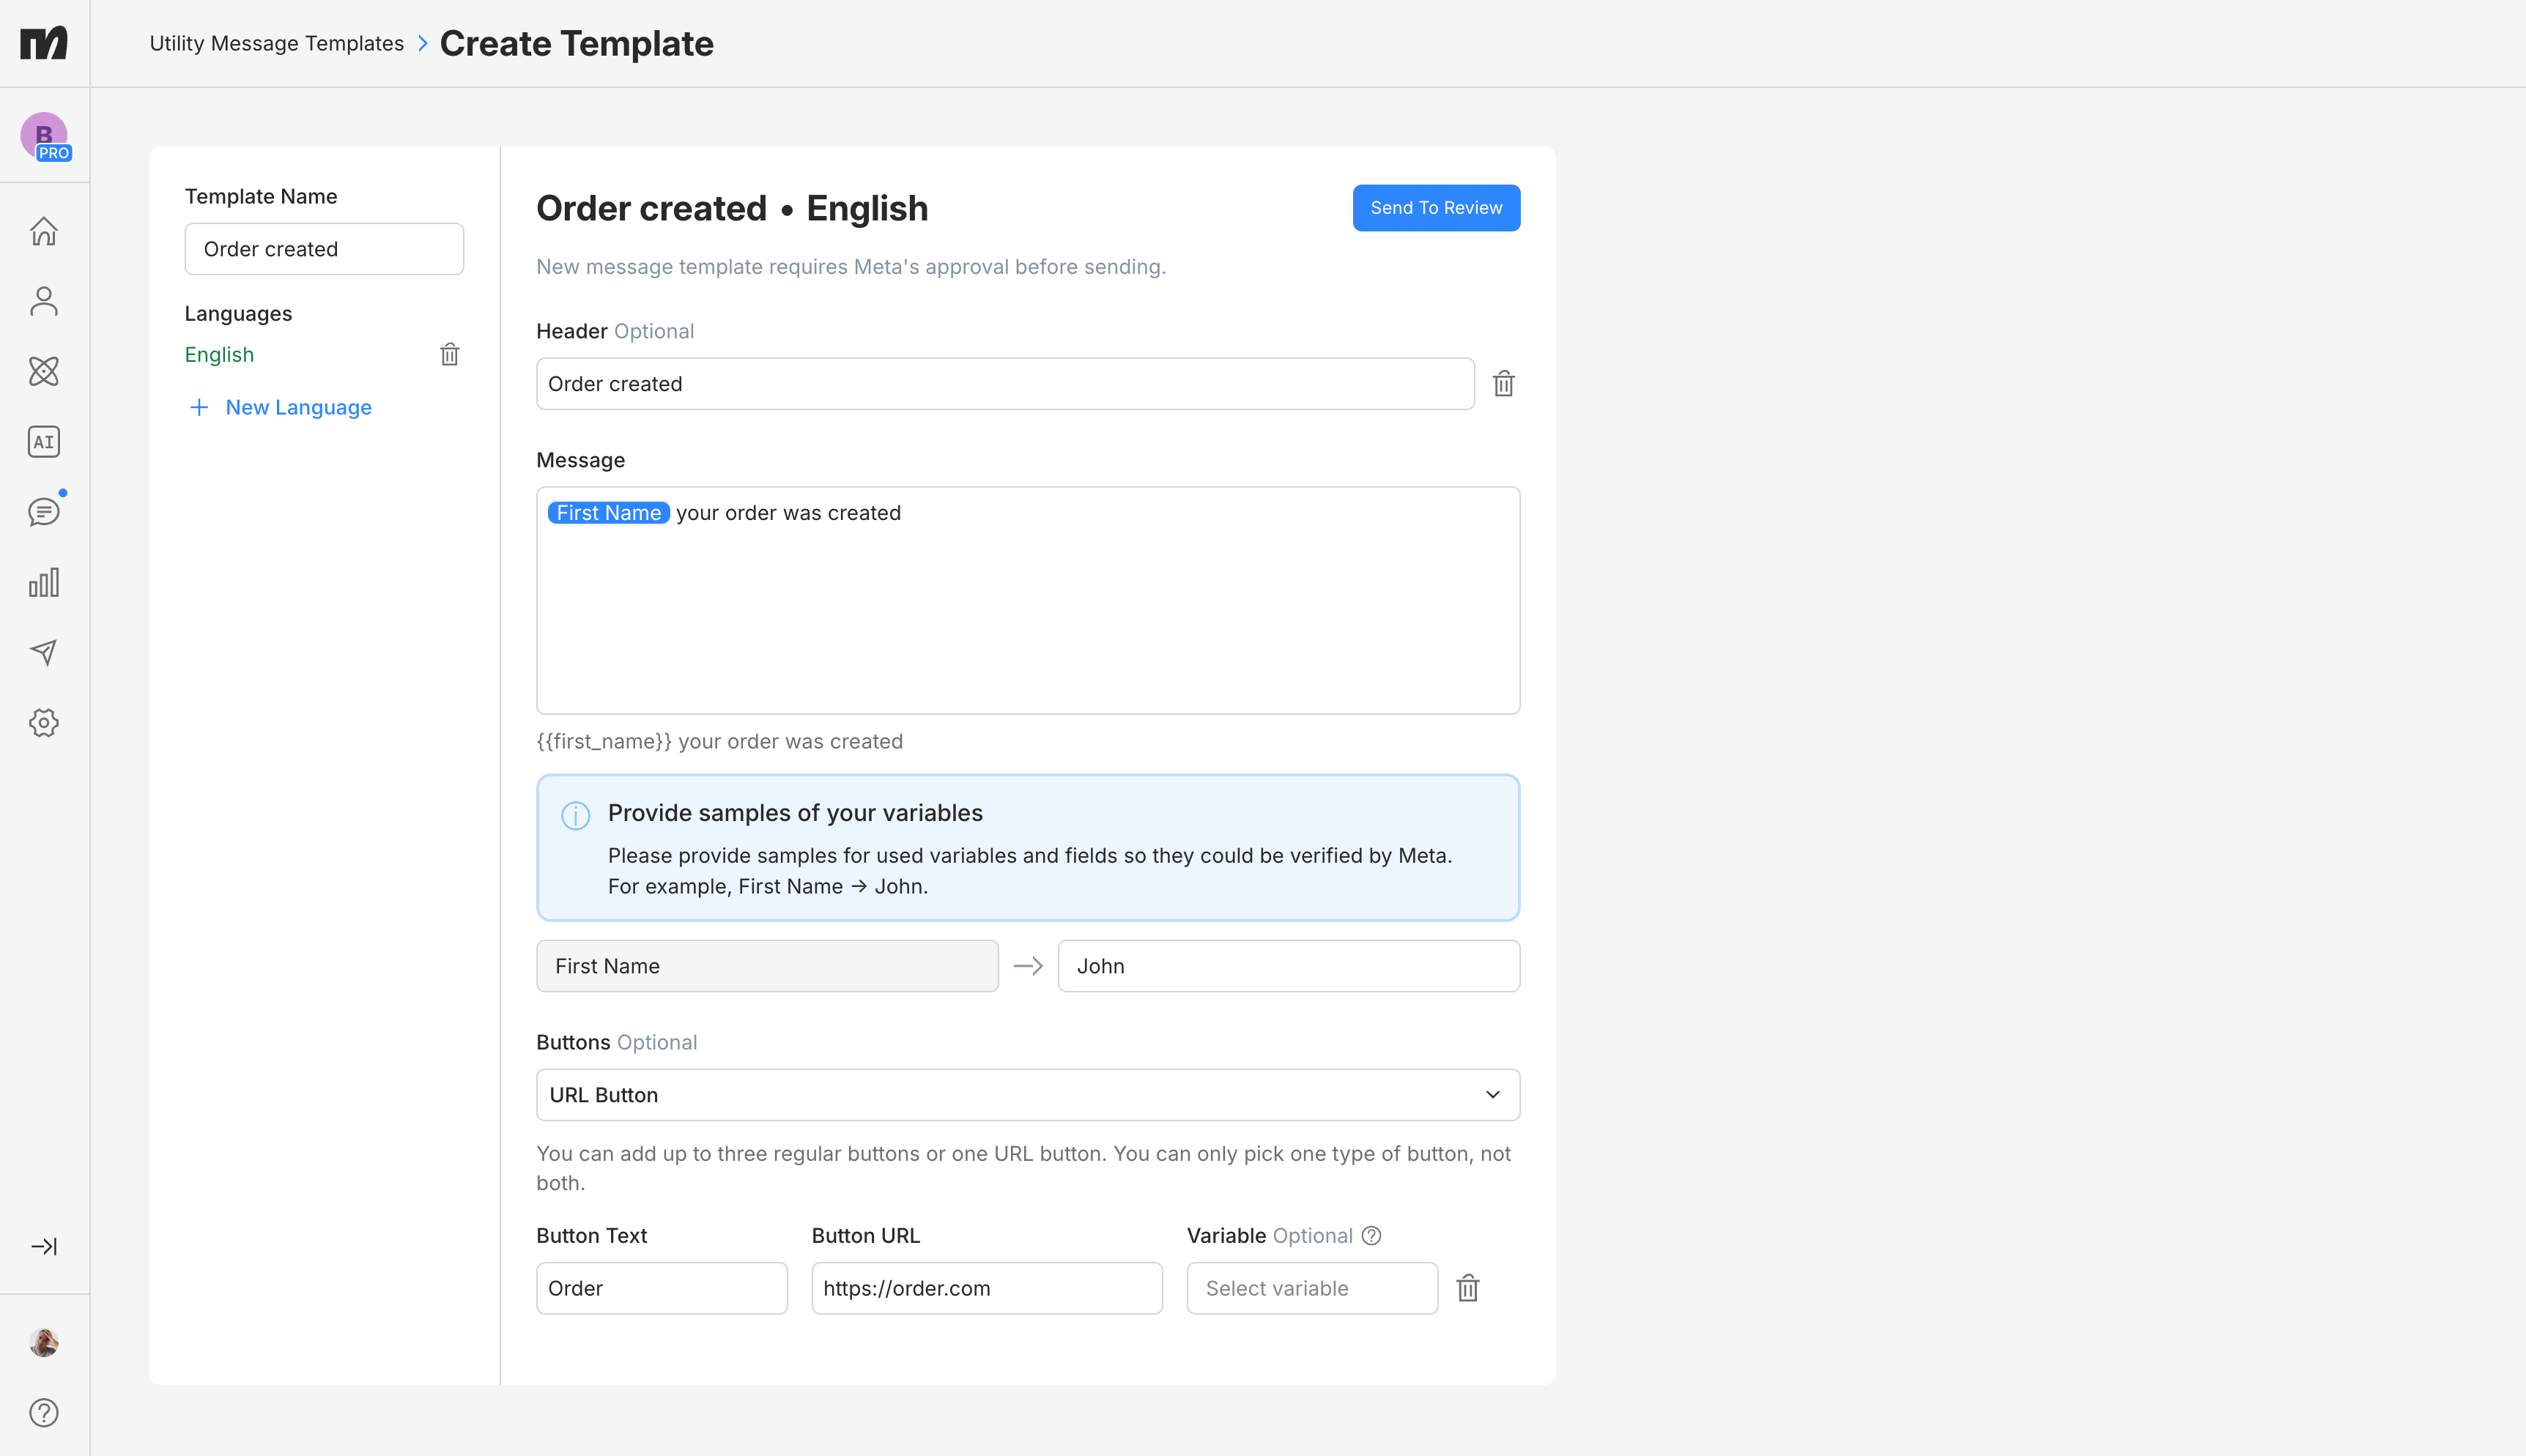Open the Live Chat bubble icon
Image resolution: width=2526 pixels, height=1456 pixels.
pyautogui.click(x=44, y=512)
